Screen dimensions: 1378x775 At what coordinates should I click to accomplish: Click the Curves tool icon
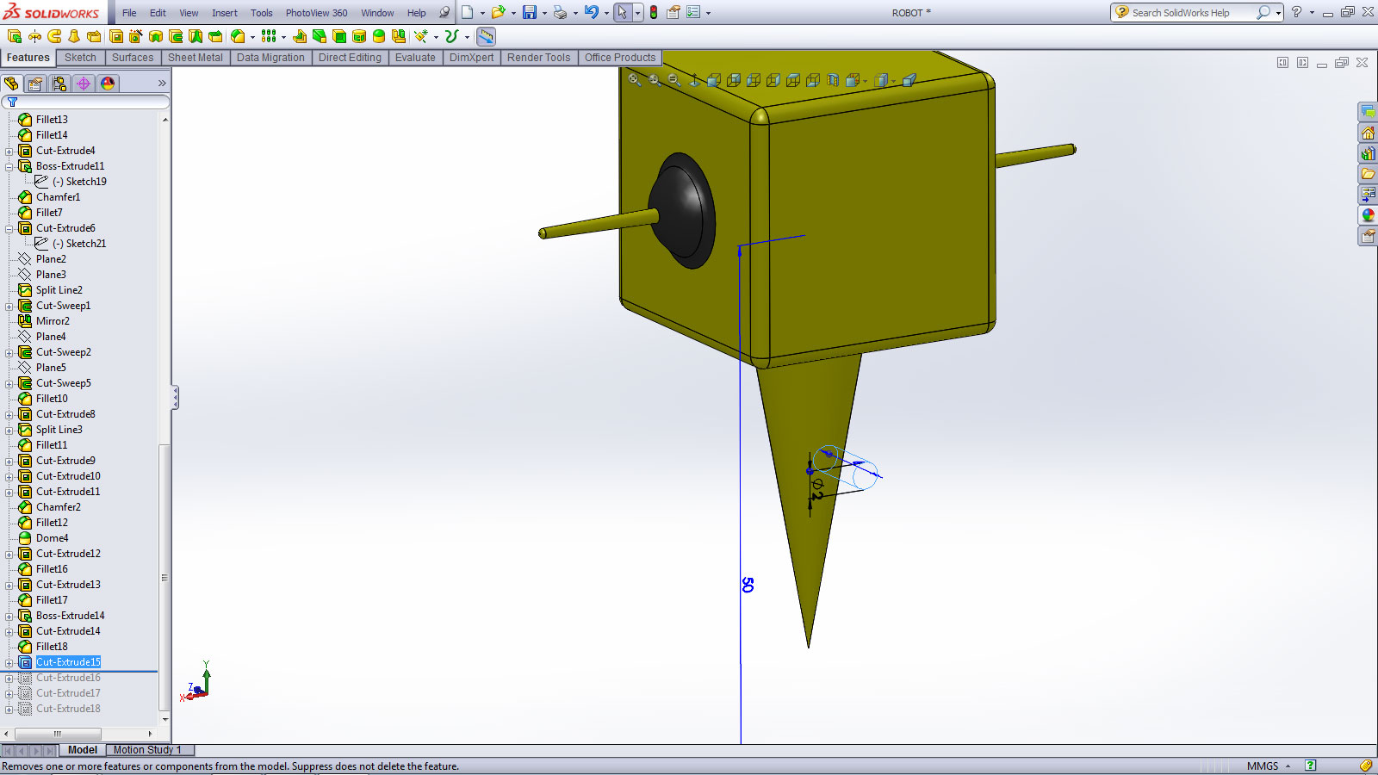coord(451,36)
